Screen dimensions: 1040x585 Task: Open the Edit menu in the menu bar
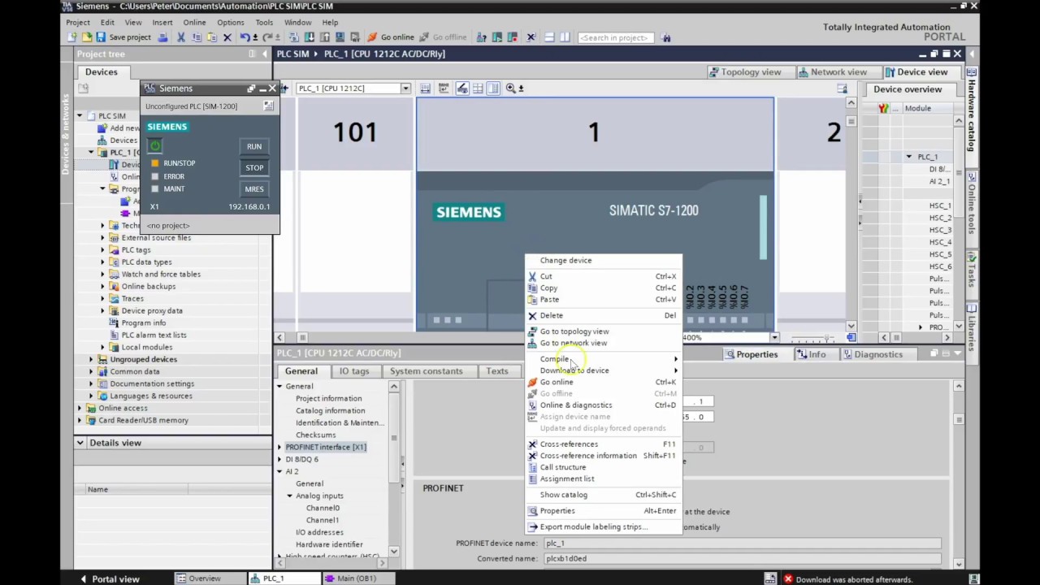(107, 23)
